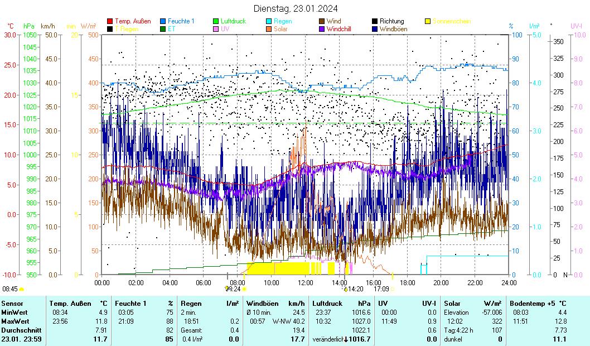
Task: Click the blue Feuchte 1 legend swatch
Action: click(162, 21)
